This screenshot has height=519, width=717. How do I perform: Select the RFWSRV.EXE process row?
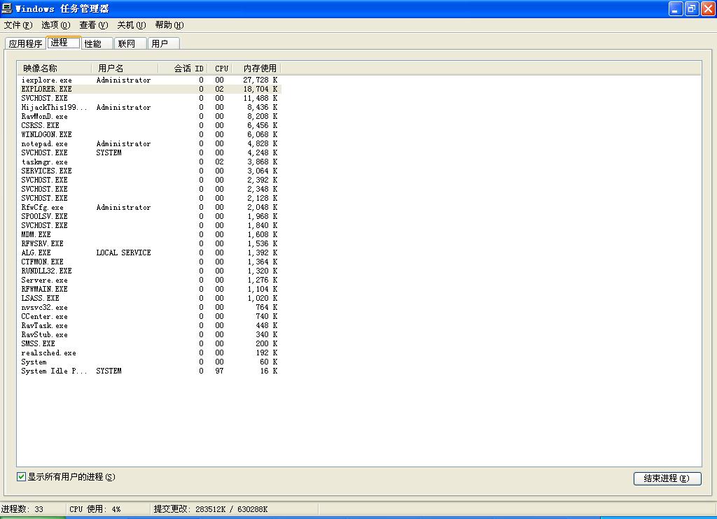coord(150,244)
